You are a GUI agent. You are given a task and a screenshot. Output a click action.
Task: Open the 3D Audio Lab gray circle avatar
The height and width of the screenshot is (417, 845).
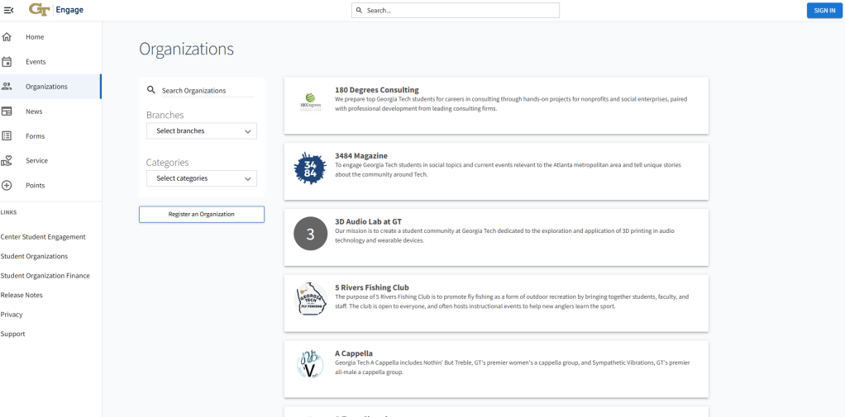(310, 234)
